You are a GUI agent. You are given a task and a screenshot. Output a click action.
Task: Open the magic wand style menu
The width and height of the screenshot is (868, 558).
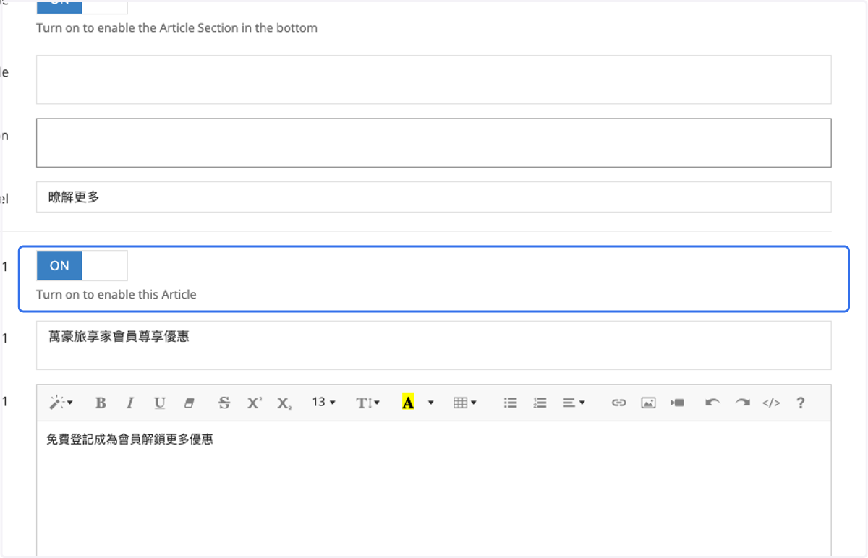(60, 403)
